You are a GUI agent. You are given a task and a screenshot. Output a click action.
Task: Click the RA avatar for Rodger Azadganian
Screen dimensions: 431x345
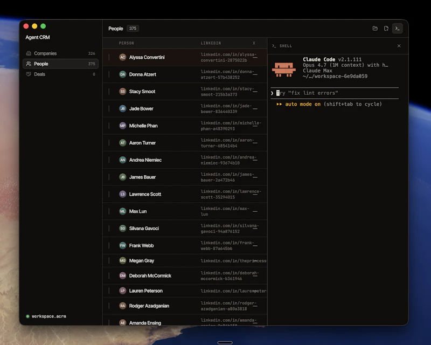click(123, 306)
